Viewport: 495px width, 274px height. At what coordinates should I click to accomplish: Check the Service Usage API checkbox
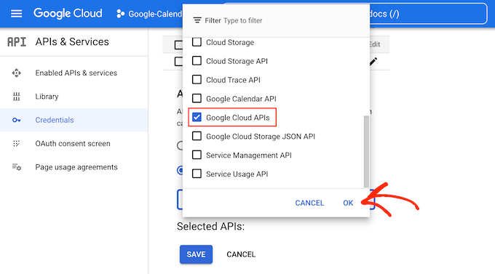coord(197,174)
